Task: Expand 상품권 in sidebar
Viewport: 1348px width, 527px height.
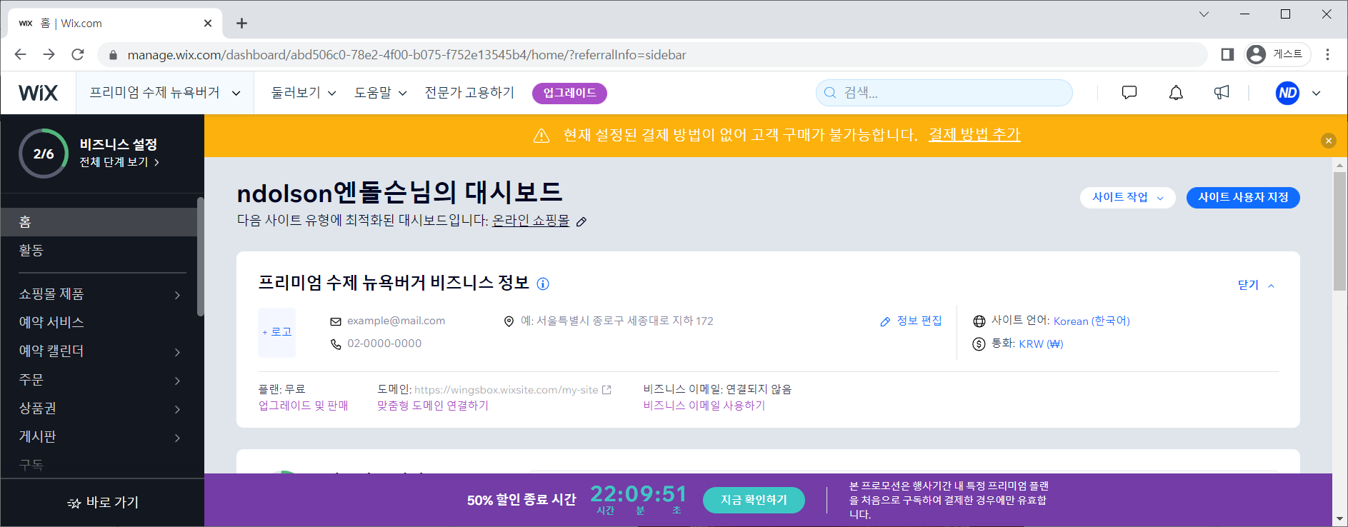Action: [177, 409]
